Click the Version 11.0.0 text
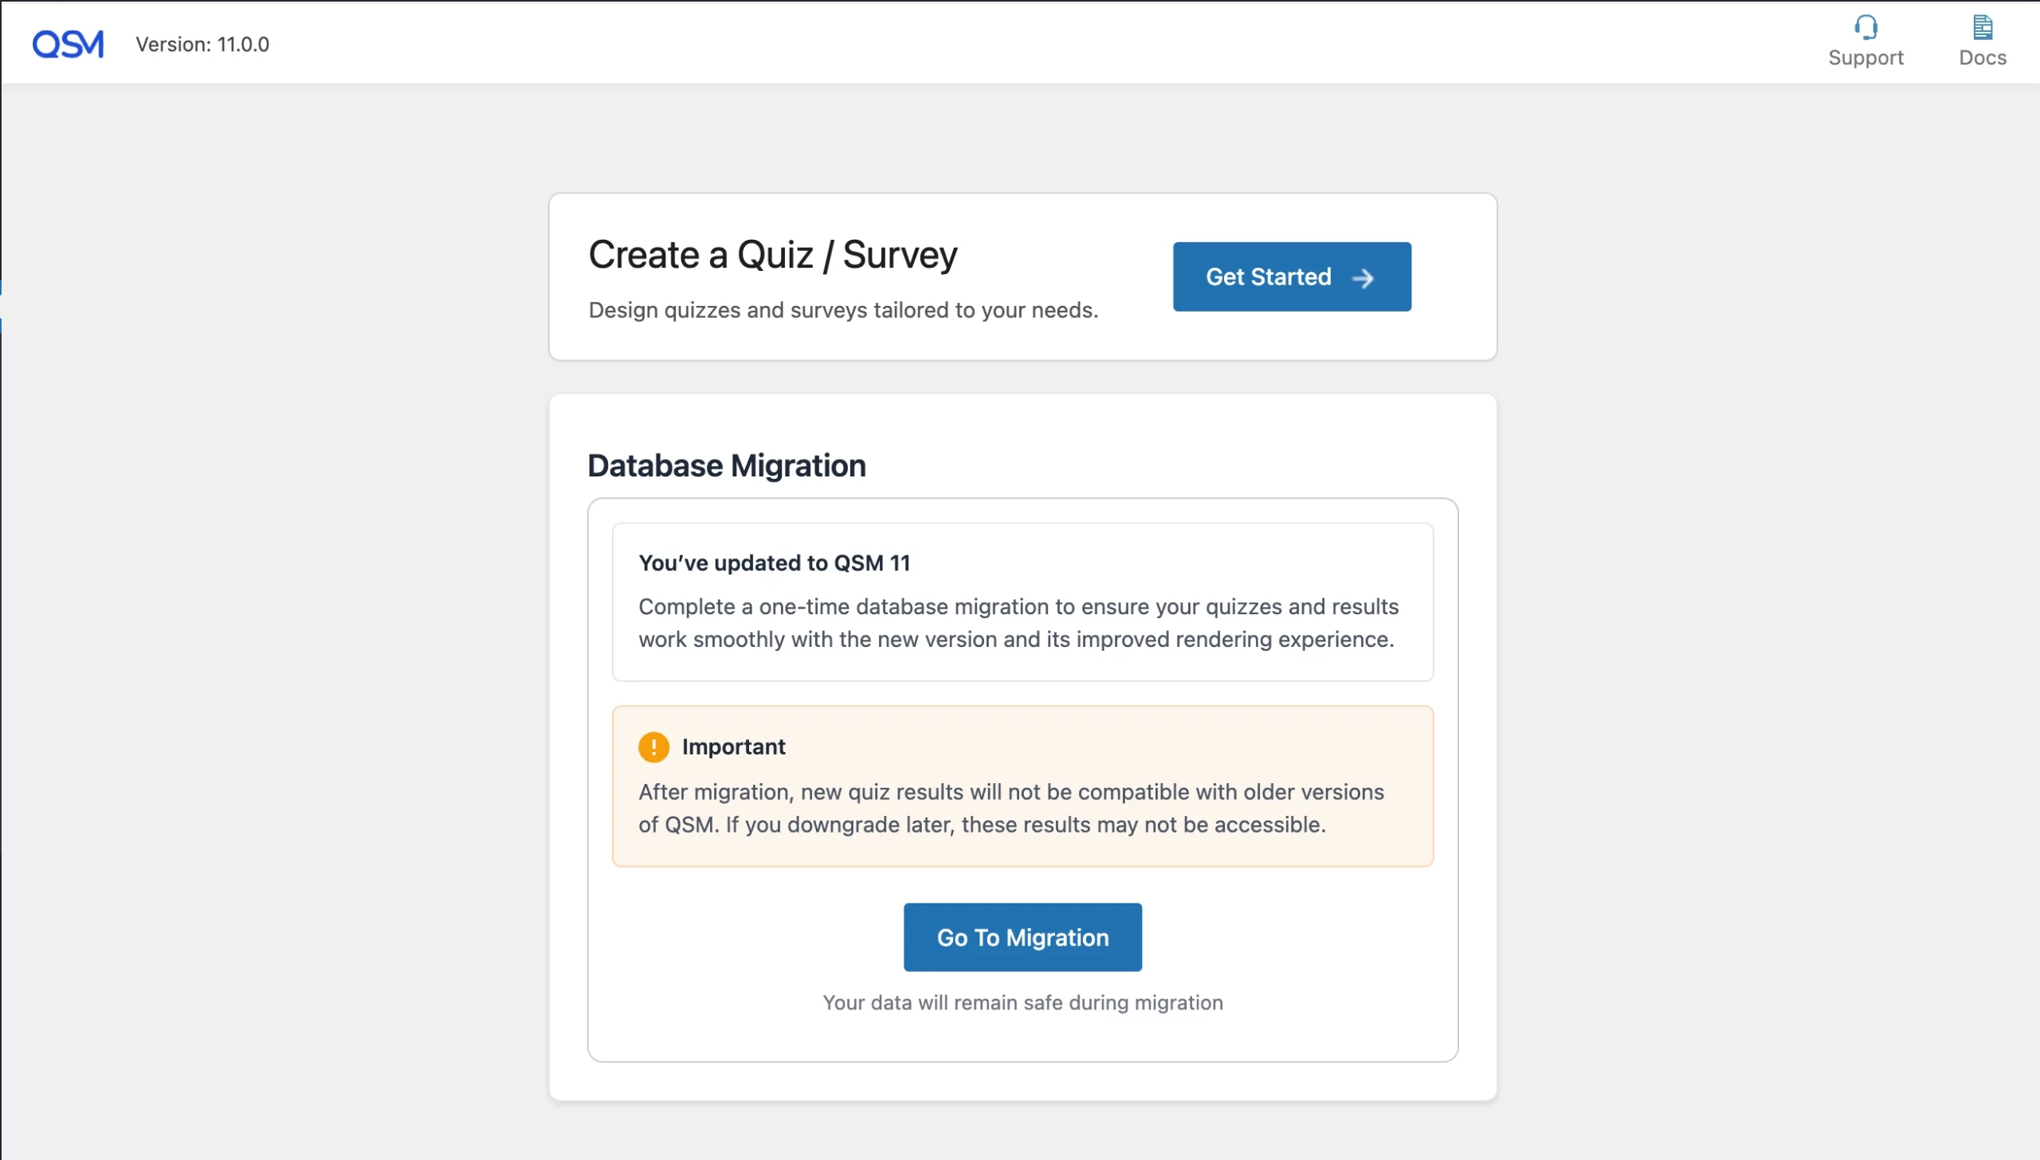 (202, 44)
